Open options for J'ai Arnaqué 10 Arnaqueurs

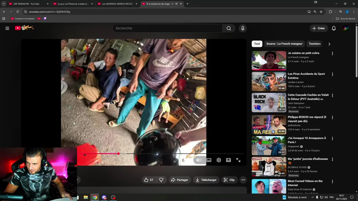(332, 138)
